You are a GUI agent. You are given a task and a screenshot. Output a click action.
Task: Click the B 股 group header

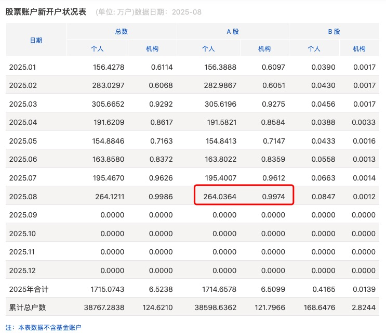tap(334, 32)
